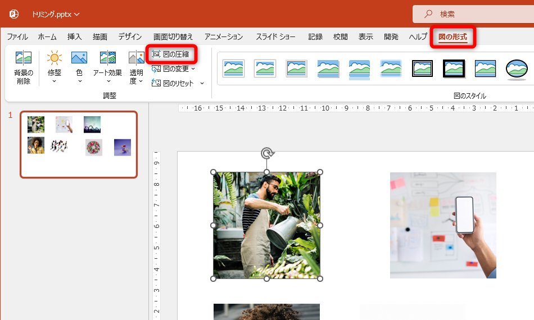Expand the 図のリセット dropdown arrow
534x320 pixels.
[x=202, y=83]
